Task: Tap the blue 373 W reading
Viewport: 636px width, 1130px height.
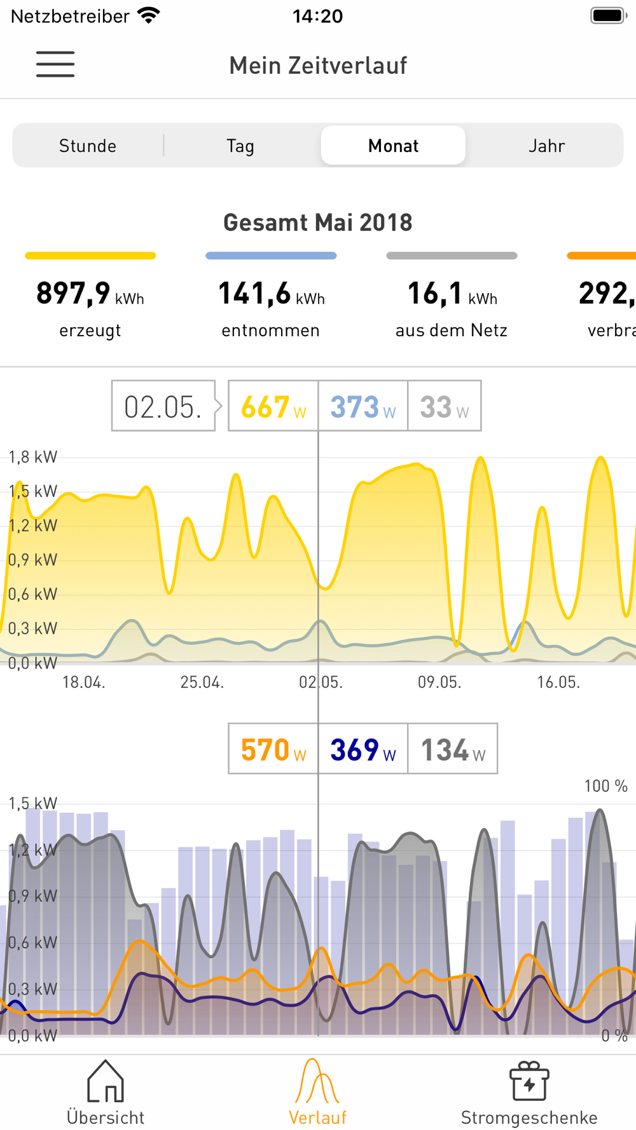Action: pyautogui.click(x=363, y=406)
